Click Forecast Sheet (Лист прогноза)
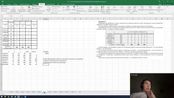Image resolution: width=174 pixels, height=98 pixels. pyautogui.click(x=135, y=9)
